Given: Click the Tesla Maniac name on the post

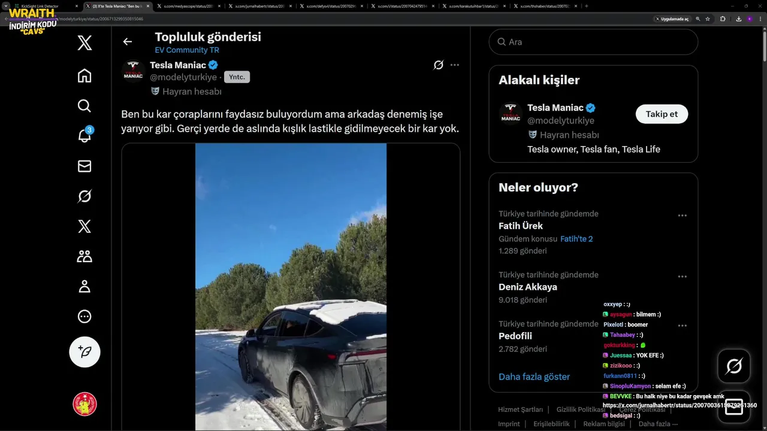Looking at the screenshot, I should pyautogui.click(x=178, y=65).
